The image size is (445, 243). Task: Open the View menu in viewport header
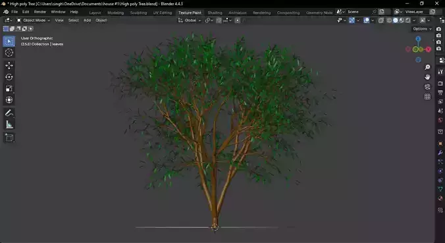tap(59, 20)
